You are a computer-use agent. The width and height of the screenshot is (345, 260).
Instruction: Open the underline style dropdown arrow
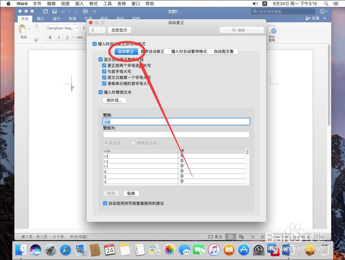click(73, 37)
